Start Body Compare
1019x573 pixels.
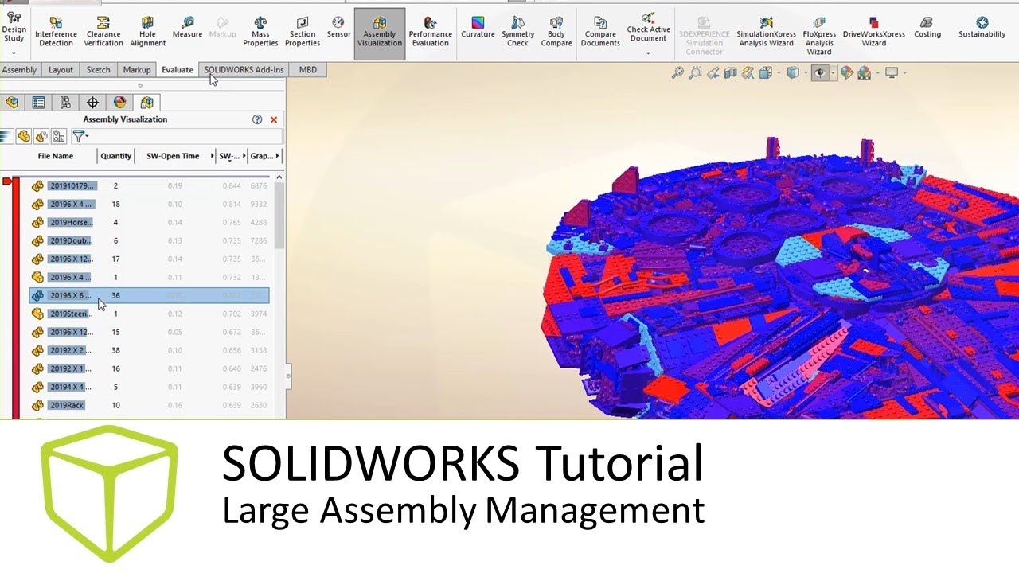(556, 32)
